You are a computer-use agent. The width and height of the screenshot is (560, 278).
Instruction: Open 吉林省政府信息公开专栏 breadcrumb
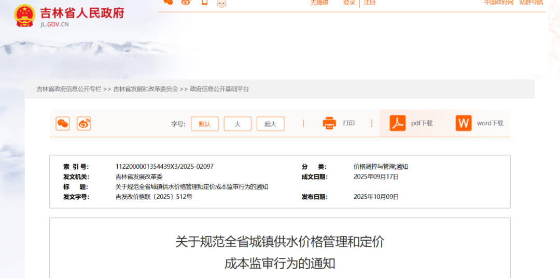[69, 89]
